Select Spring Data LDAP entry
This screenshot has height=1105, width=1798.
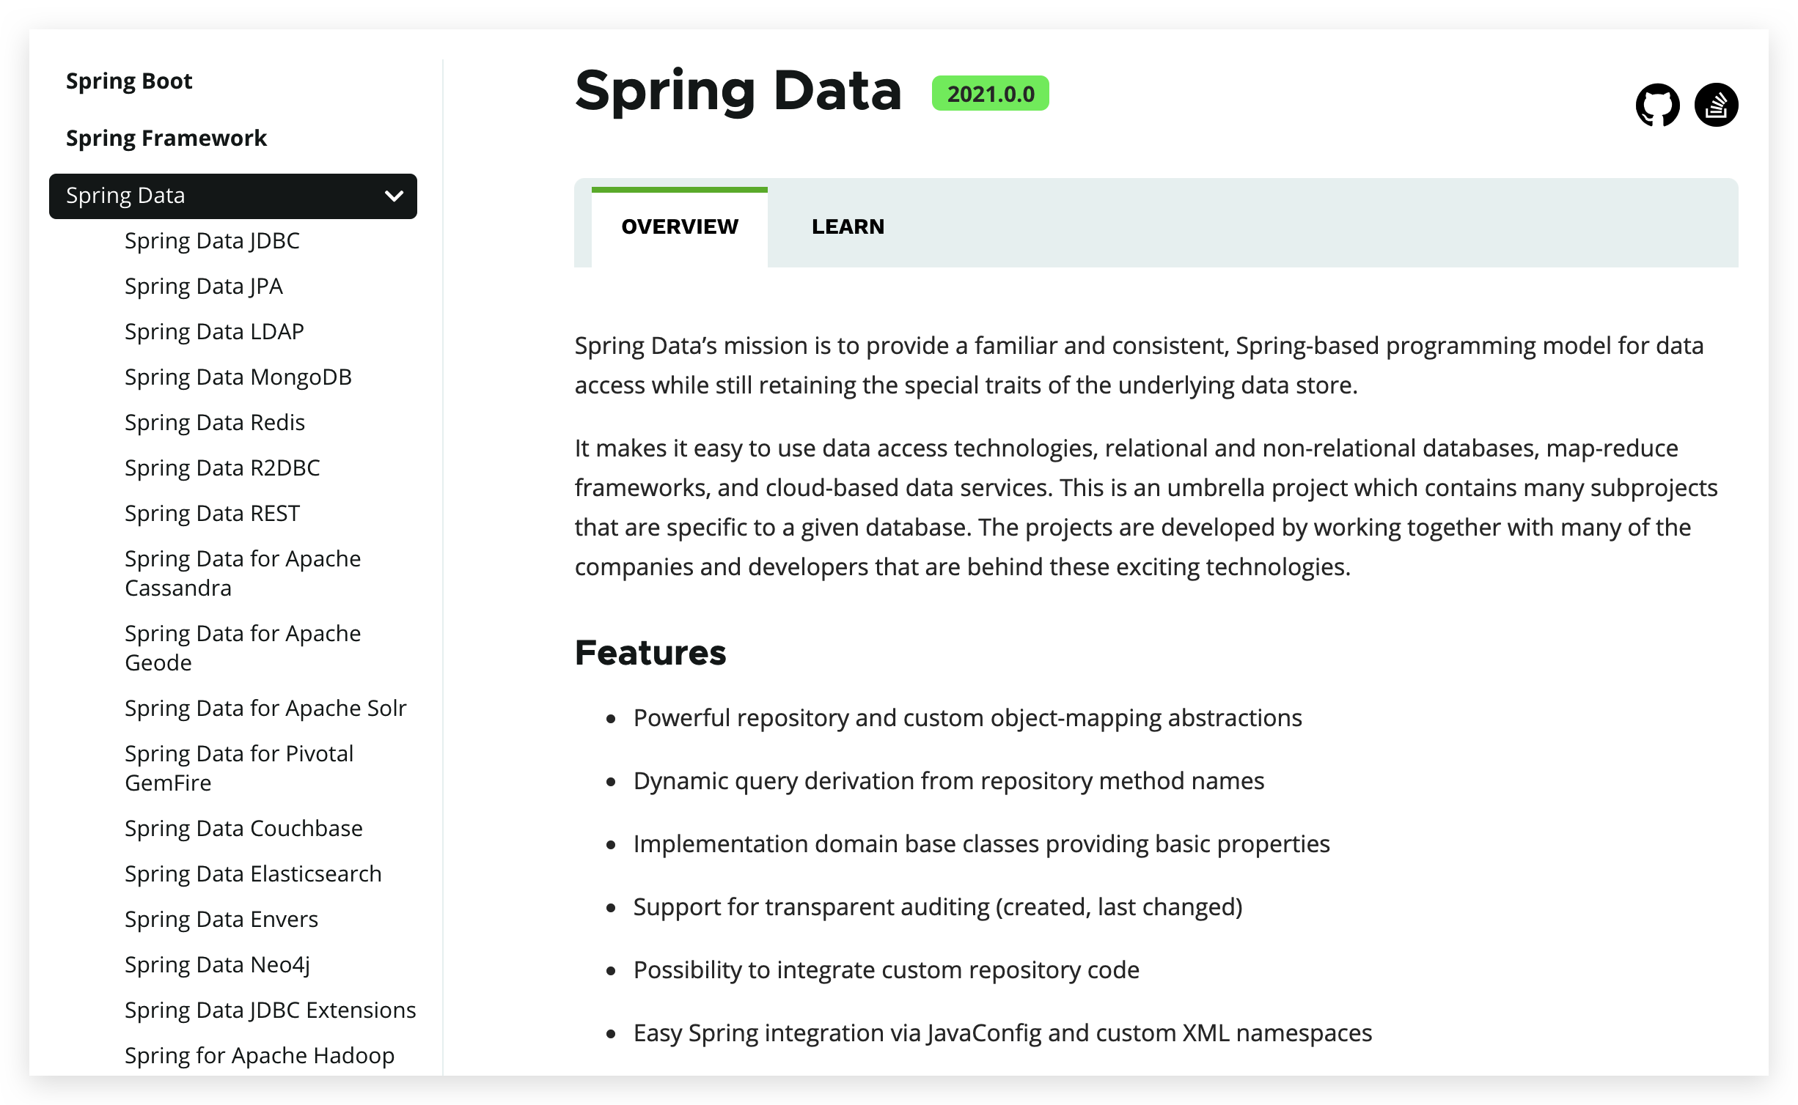click(214, 332)
